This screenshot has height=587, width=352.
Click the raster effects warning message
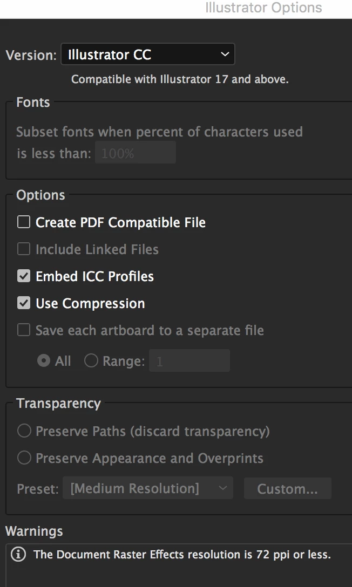(182, 555)
